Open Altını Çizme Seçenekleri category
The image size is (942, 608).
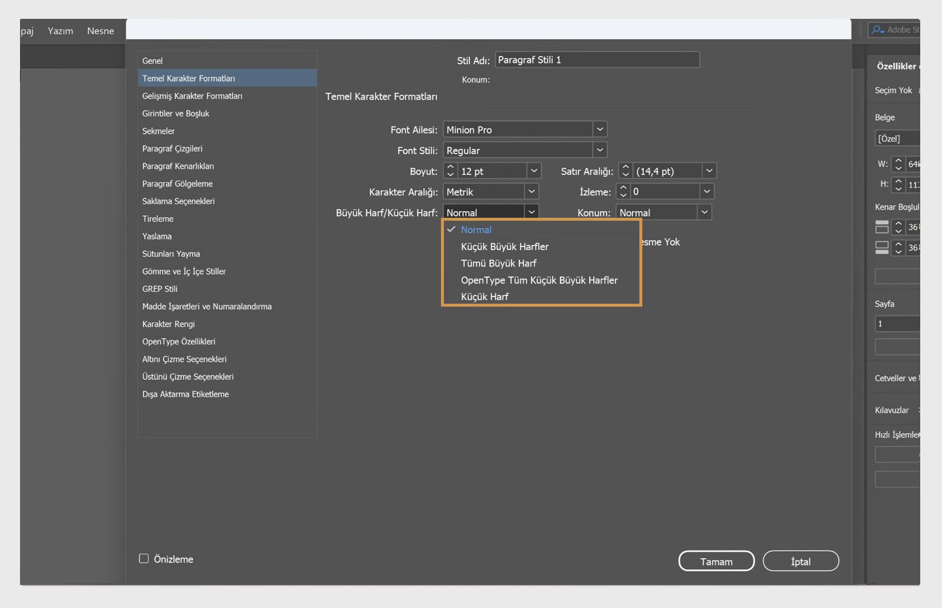227,359
